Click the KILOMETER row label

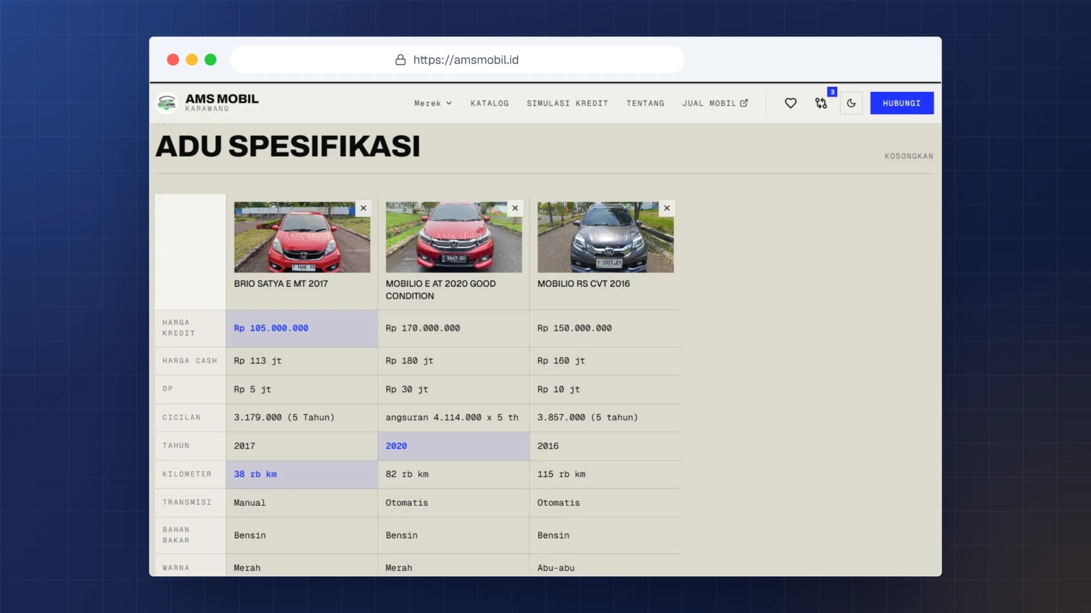pyautogui.click(x=186, y=475)
